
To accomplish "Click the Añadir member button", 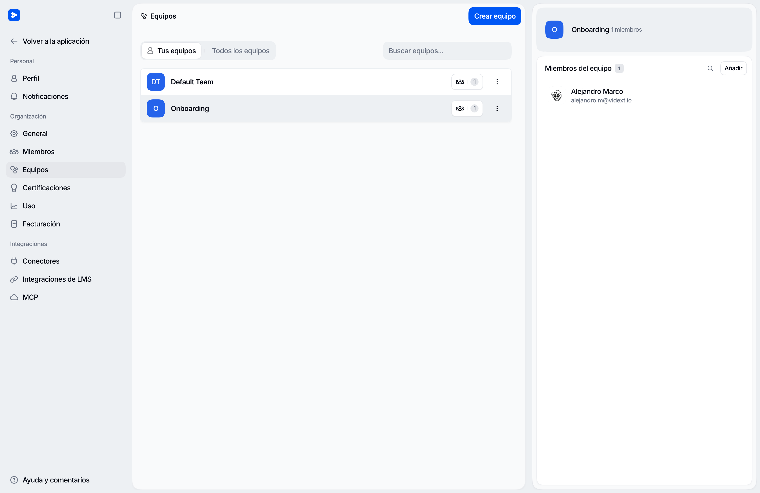I will point(733,68).
